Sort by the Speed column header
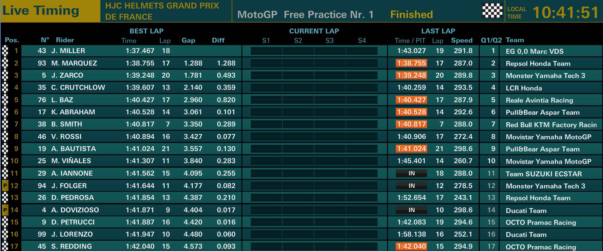The width and height of the screenshot is (603, 251). click(462, 40)
